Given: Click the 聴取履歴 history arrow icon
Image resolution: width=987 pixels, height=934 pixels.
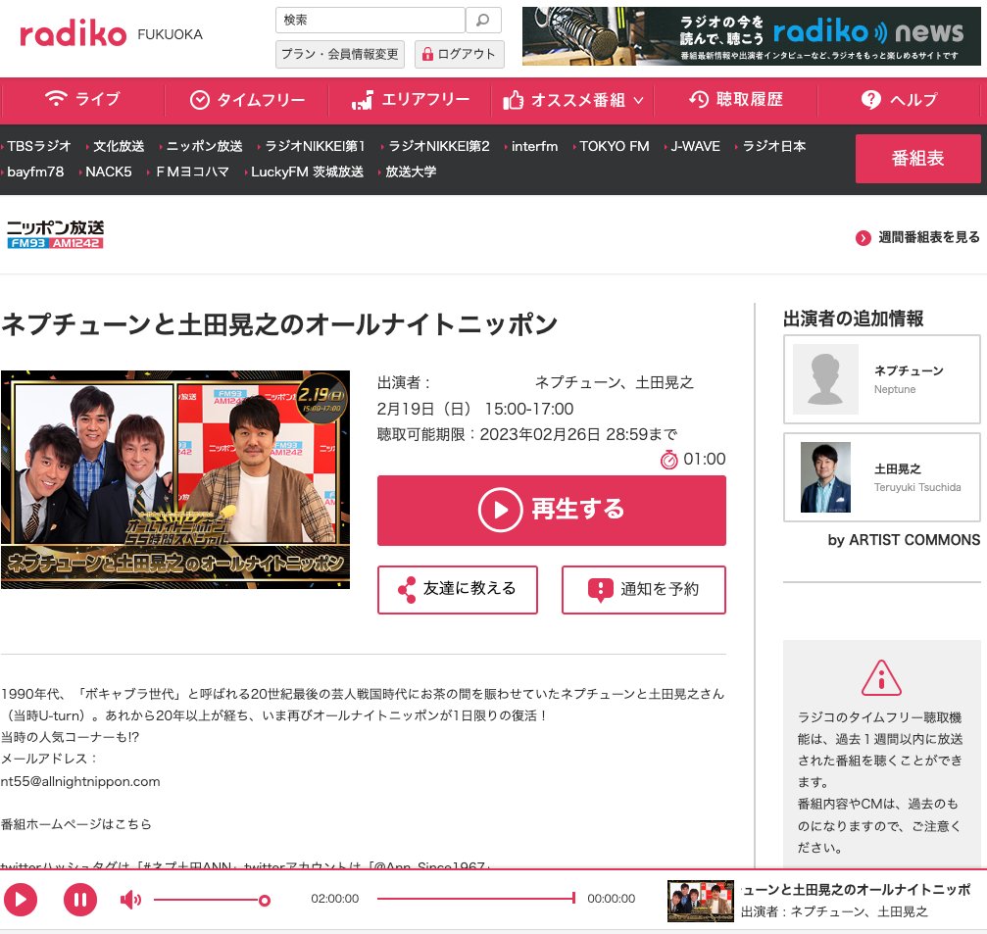Looking at the screenshot, I should (x=698, y=100).
